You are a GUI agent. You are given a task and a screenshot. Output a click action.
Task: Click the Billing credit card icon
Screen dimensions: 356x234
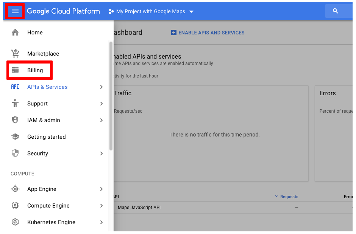[15, 70]
